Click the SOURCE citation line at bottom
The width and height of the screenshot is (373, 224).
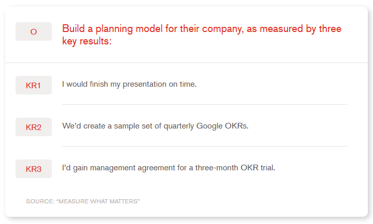pyautogui.click(x=83, y=201)
